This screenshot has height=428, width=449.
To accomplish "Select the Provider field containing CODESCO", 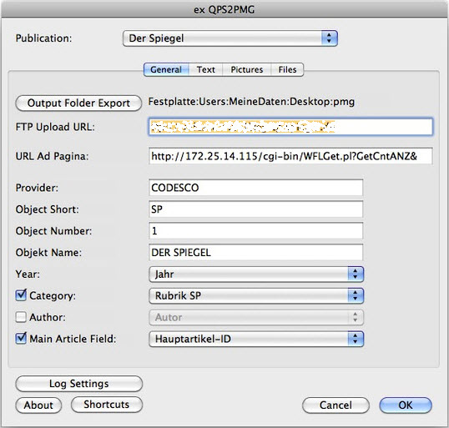I will pyautogui.click(x=255, y=188).
